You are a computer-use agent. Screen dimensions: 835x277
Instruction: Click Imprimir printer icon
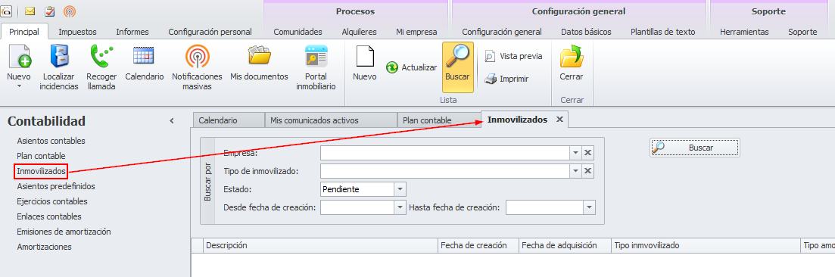(x=491, y=79)
